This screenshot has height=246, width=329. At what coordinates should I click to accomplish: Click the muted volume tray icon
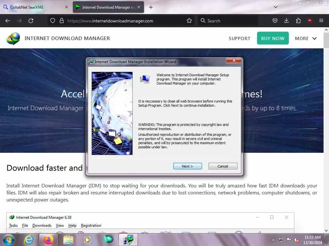pyautogui.click(x=297, y=240)
